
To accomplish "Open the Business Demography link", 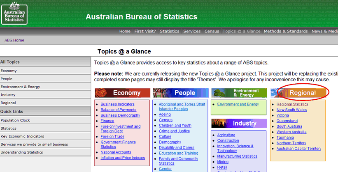I will point(120,115).
